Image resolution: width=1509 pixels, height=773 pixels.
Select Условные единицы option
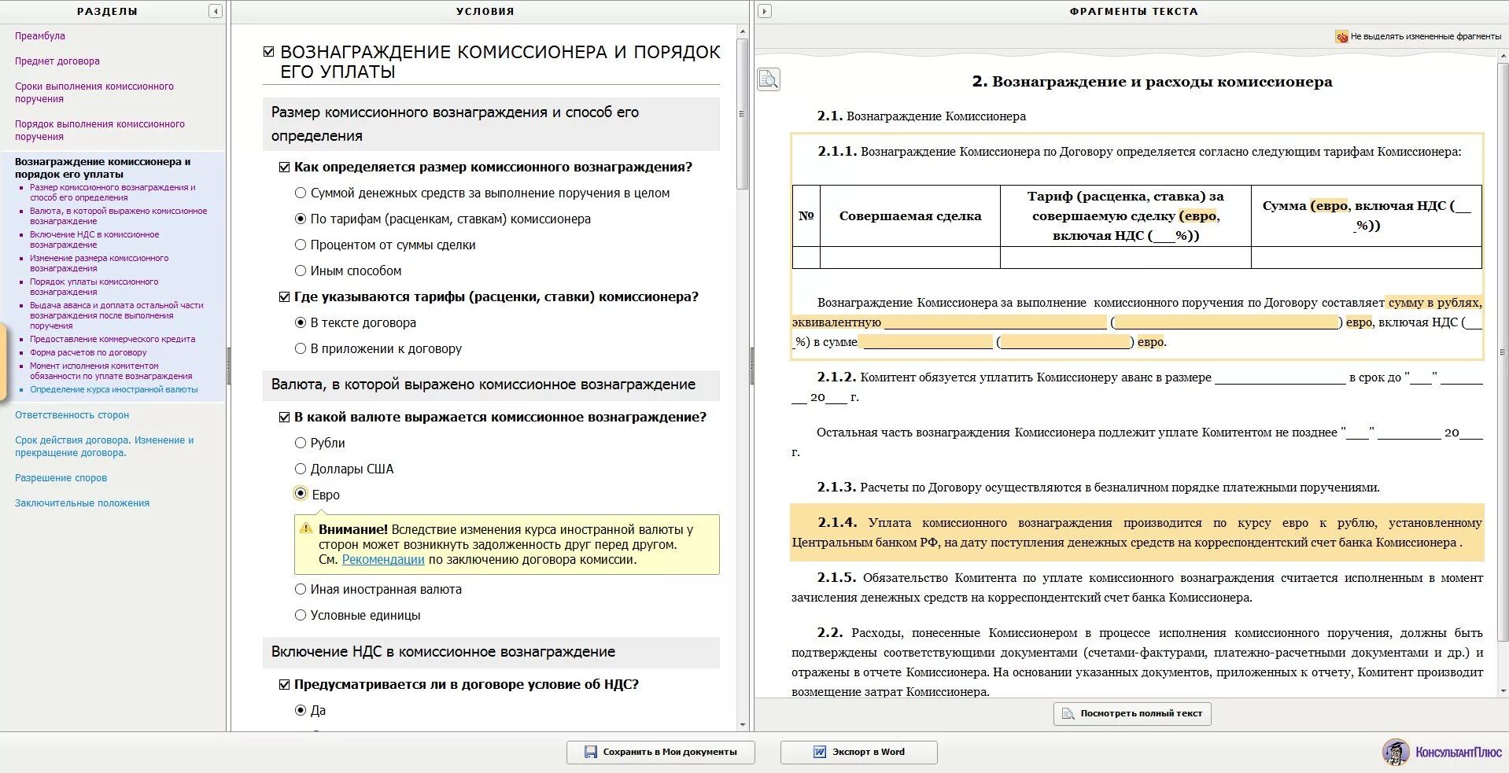301,615
